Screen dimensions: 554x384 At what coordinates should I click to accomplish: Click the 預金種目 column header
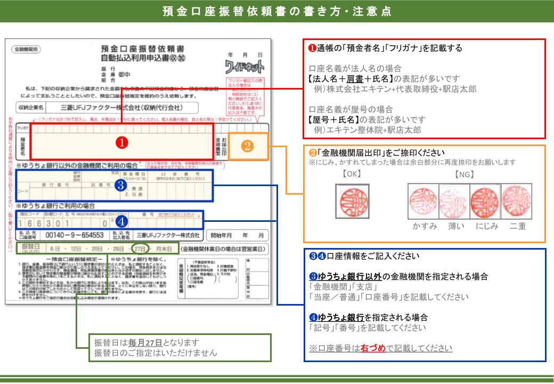click(133, 174)
